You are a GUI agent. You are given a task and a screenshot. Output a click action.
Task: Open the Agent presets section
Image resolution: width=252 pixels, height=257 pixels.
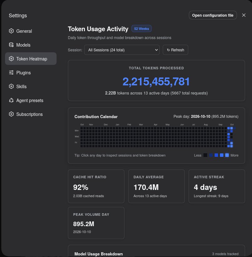click(x=31, y=100)
